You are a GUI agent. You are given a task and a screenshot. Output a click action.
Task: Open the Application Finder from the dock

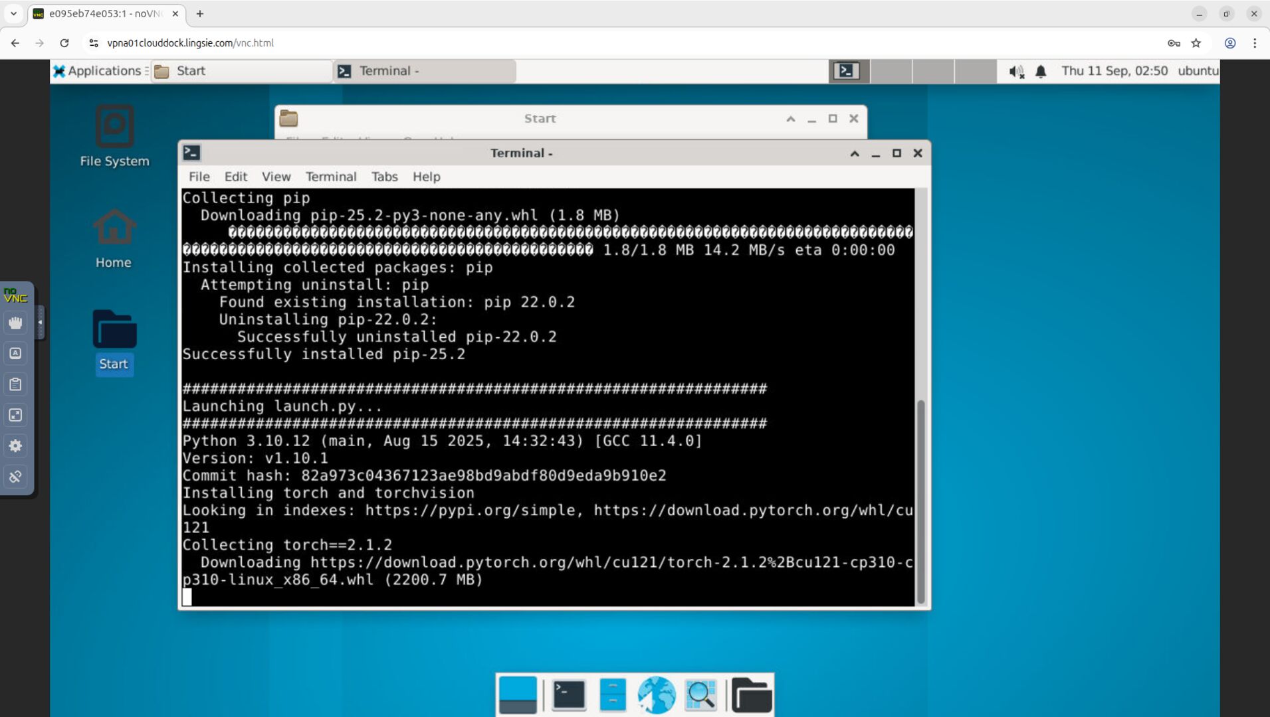point(700,695)
